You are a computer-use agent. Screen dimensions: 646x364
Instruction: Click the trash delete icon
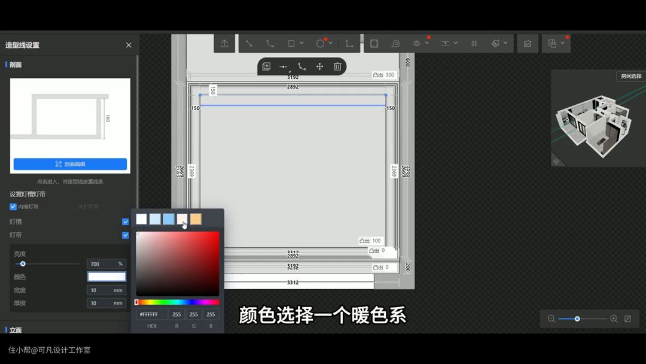point(337,66)
